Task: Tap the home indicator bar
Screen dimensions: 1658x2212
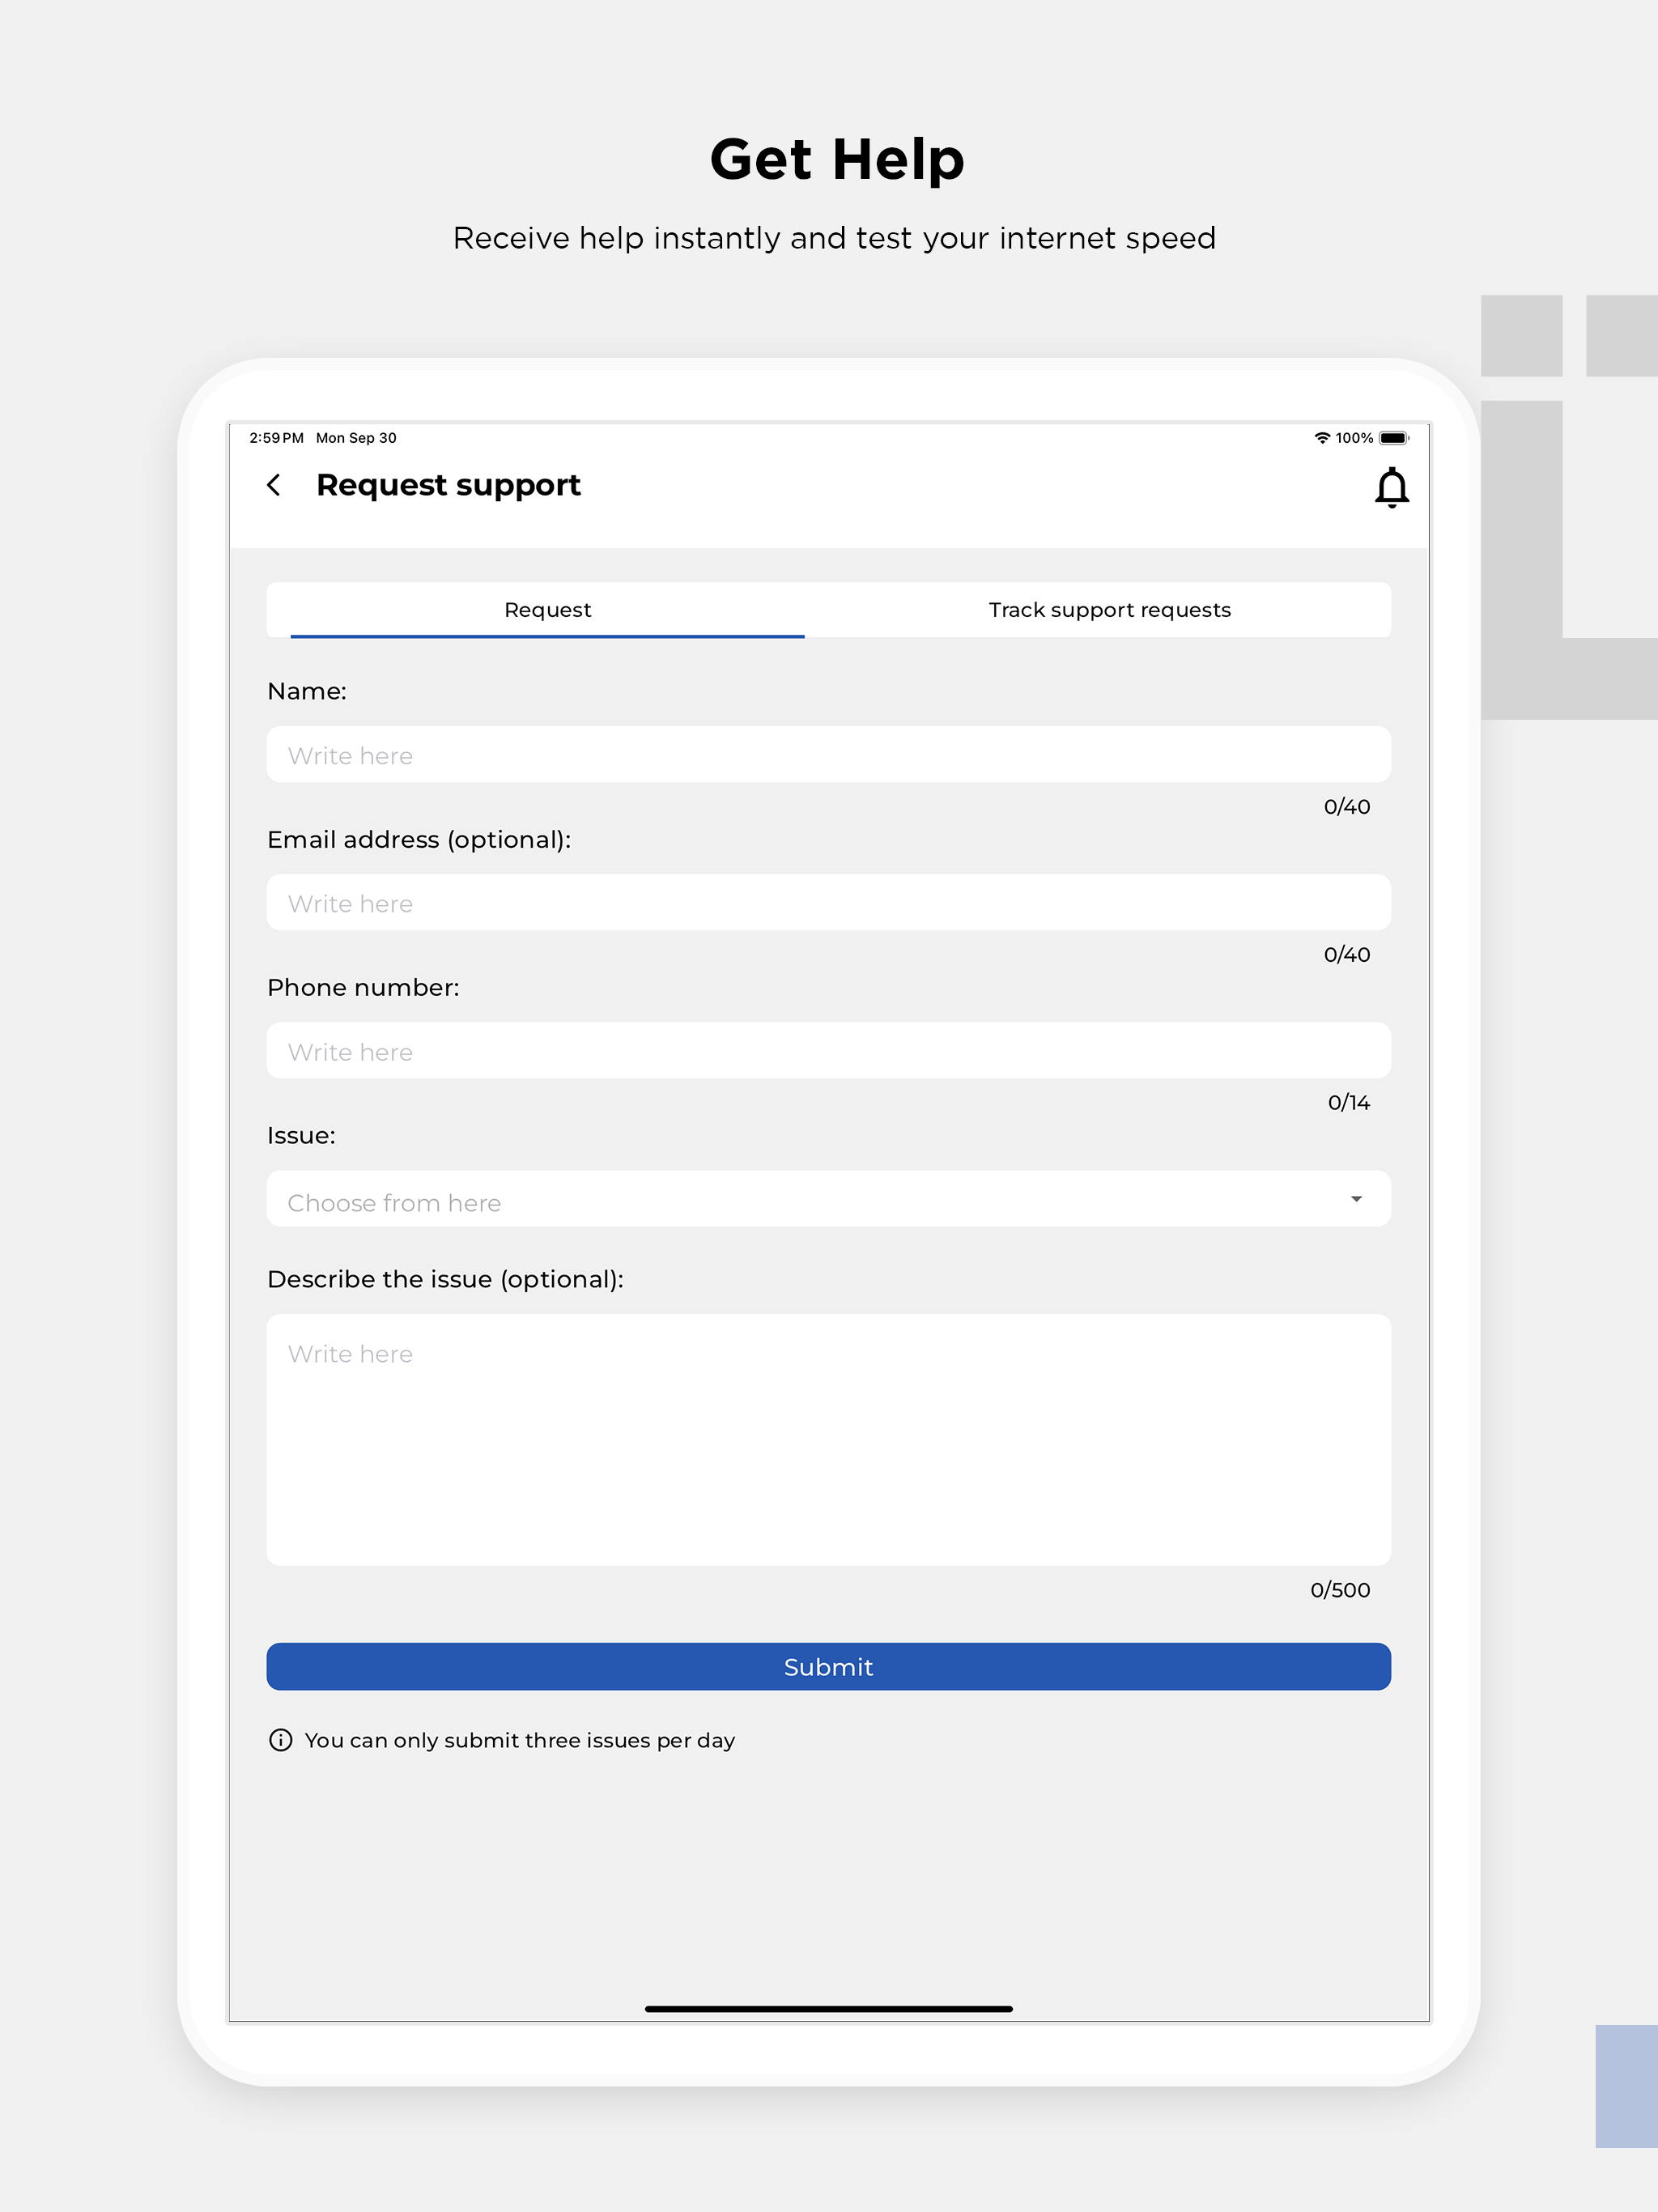Action: [828, 2008]
